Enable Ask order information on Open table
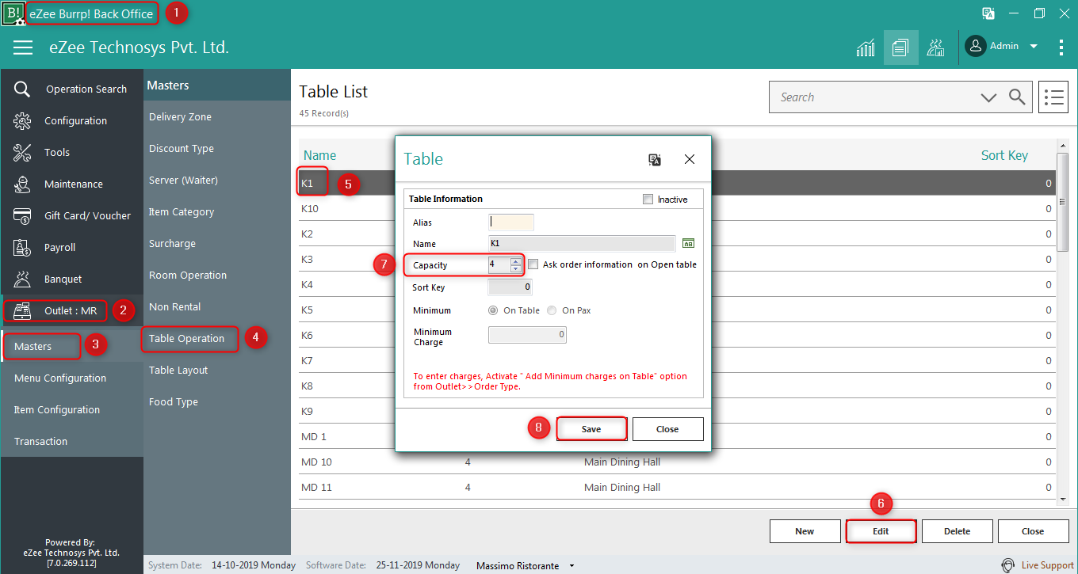Image resolution: width=1078 pixels, height=574 pixels. (x=533, y=264)
